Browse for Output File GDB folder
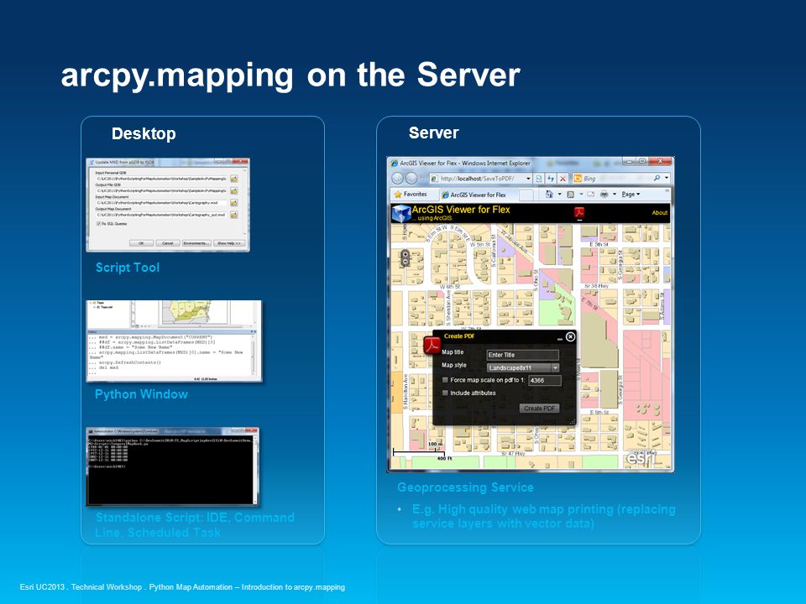Screen dimensions: 806x604 [234, 191]
